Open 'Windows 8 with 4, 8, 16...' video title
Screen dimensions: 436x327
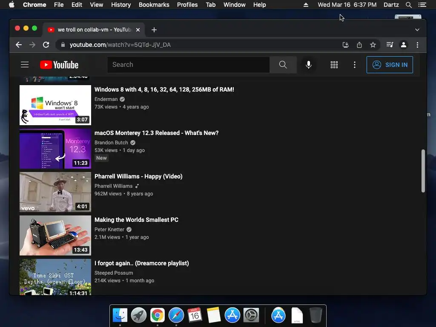pos(164,89)
